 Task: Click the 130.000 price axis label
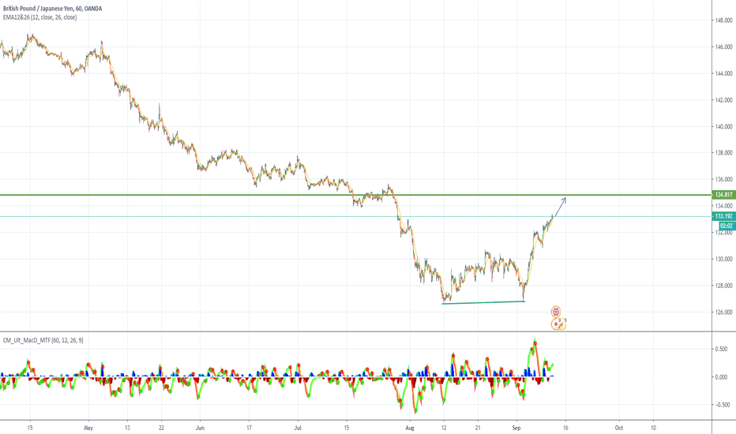click(x=723, y=259)
